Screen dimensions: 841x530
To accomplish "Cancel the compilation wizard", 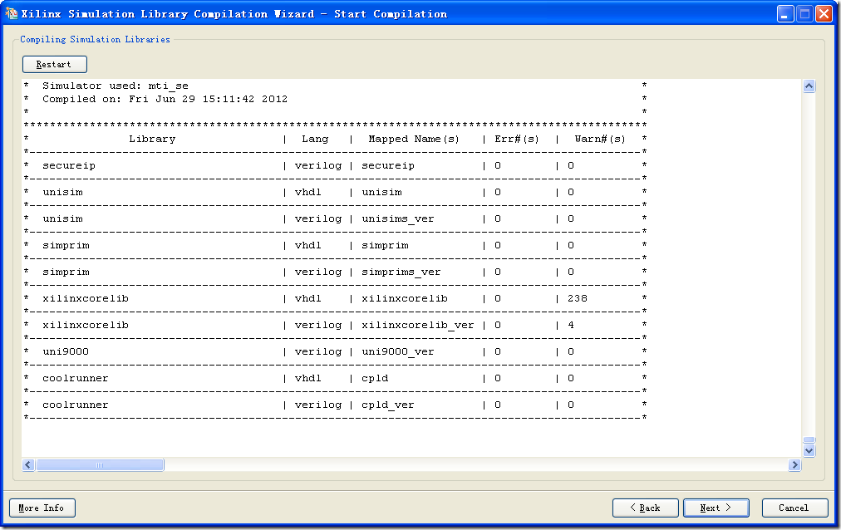I will pyautogui.click(x=794, y=508).
